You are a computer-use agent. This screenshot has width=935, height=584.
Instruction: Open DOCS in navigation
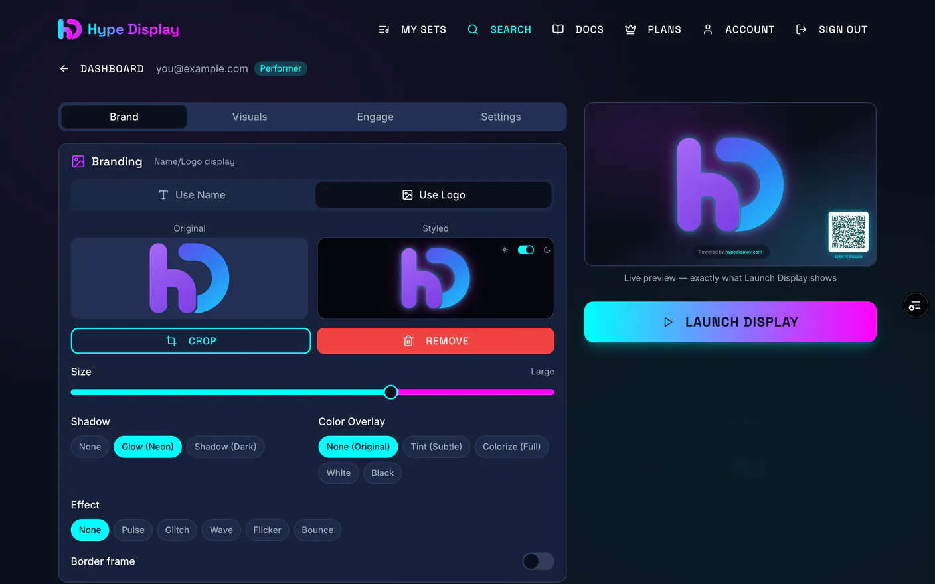(x=590, y=29)
